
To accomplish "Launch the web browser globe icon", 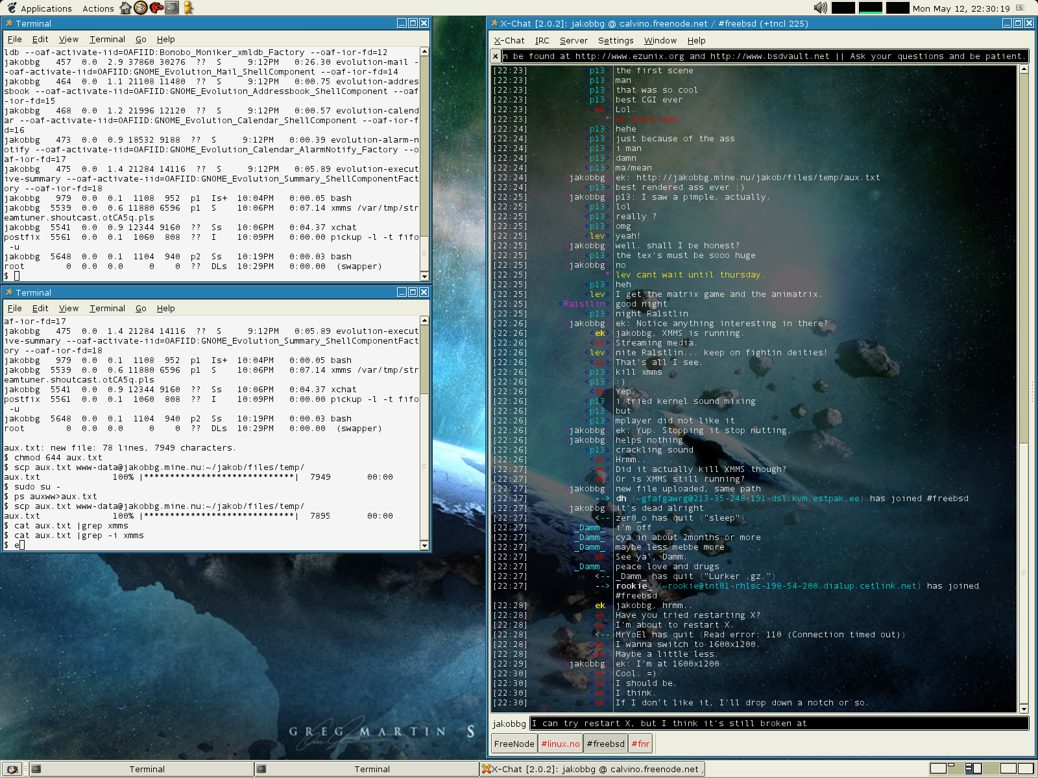I will click(x=140, y=8).
